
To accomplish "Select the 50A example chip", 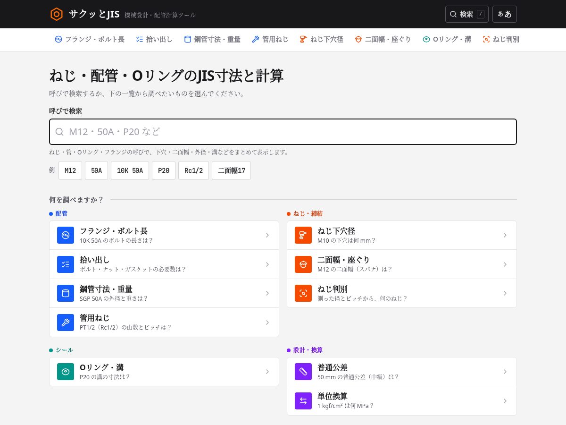I will 97,170.
